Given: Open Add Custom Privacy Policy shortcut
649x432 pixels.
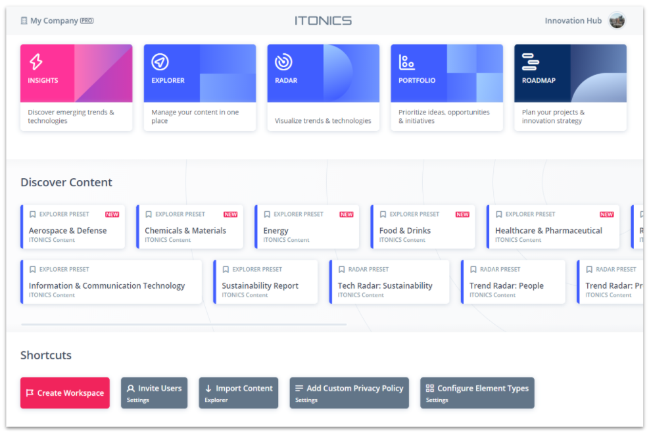Looking at the screenshot, I should tap(349, 393).
